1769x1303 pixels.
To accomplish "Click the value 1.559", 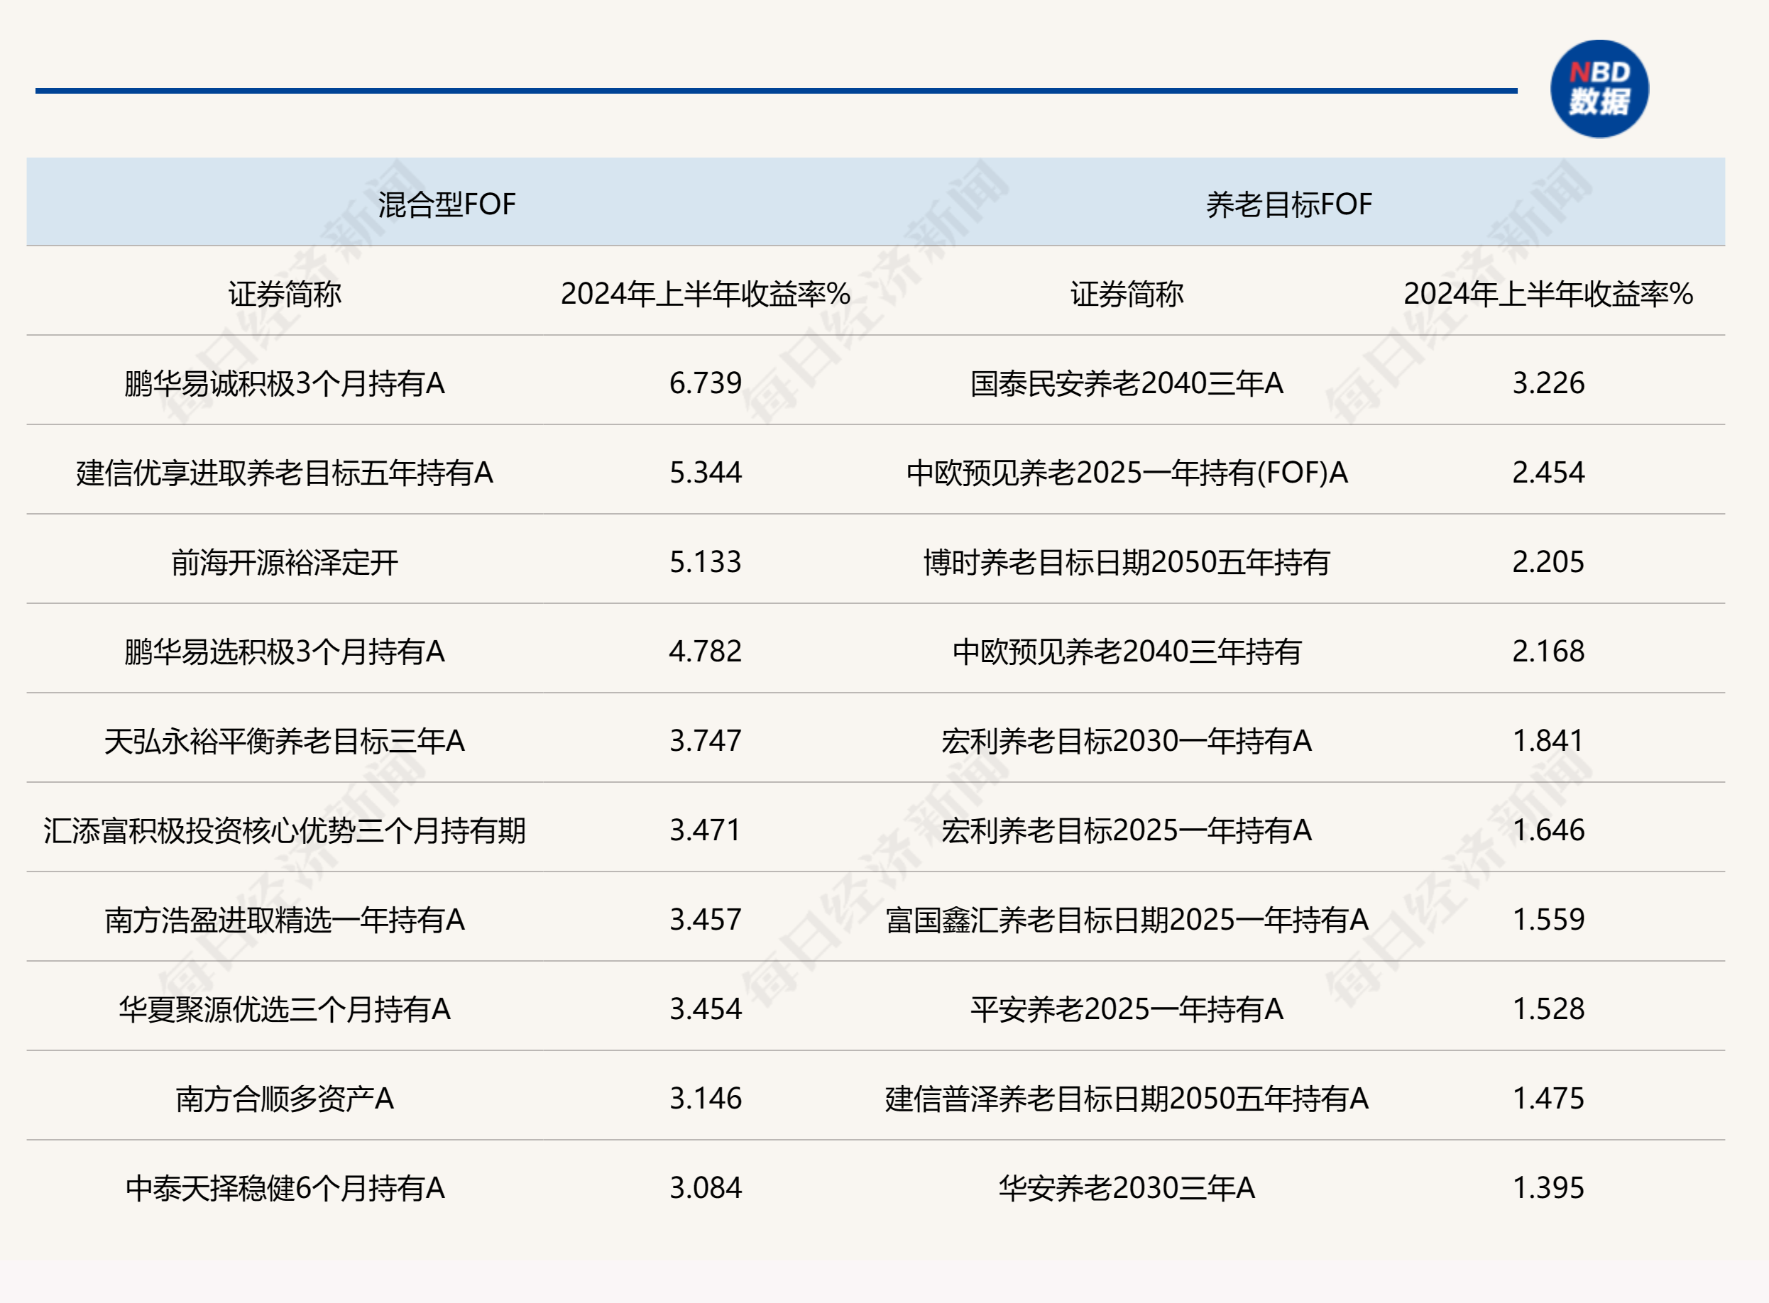I will (1548, 920).
